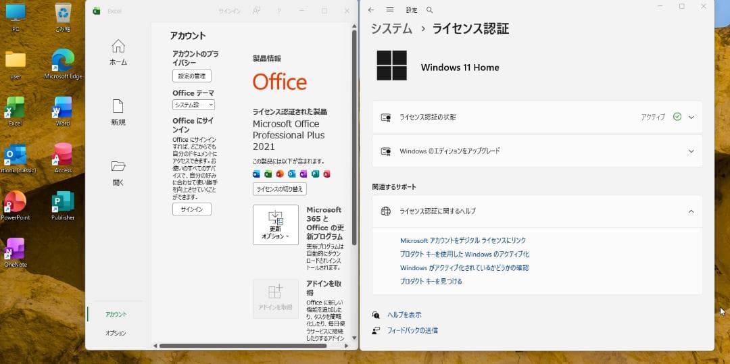Open オプション in Excel sidebar
The image size is (730, 364).
coord(116,333)
